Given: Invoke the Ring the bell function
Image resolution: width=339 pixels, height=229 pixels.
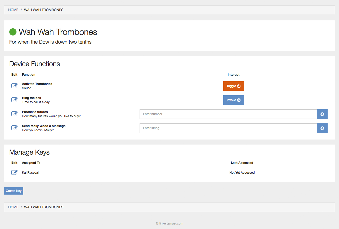Looking at the screenshot, I should (234, 100).
